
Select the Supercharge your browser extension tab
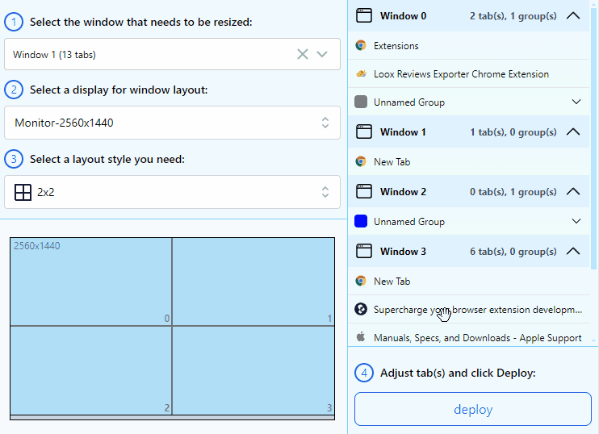tap(469, 309)
